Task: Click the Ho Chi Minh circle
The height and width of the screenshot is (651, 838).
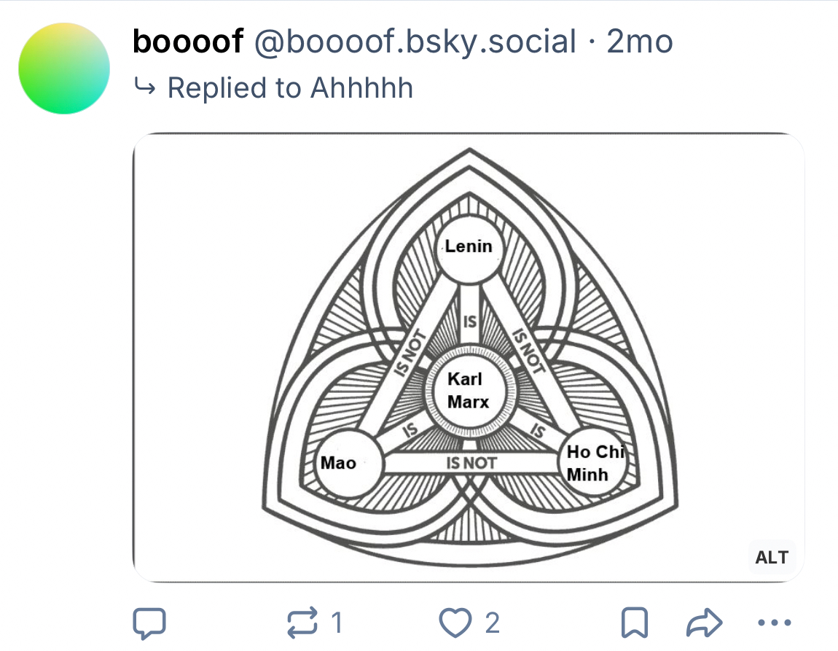Action: (x=592, y=464)
